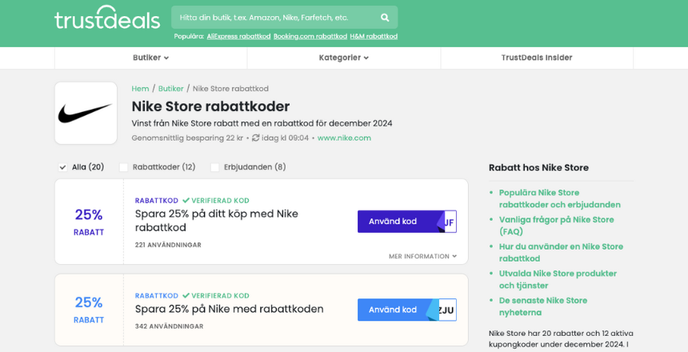Click the '342 ANVÄNDNINGAR' text
Image resolution: width=688 pixels, height=352 pixels.
(x=169, y=326)
